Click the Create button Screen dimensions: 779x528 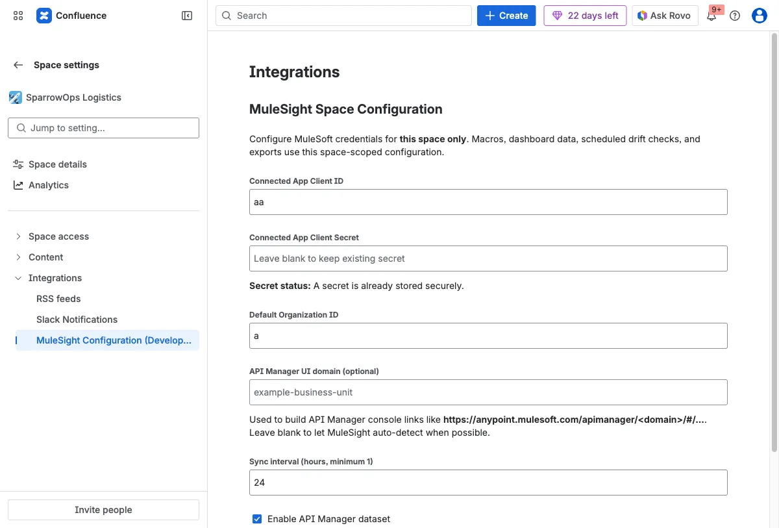(506, 15)
